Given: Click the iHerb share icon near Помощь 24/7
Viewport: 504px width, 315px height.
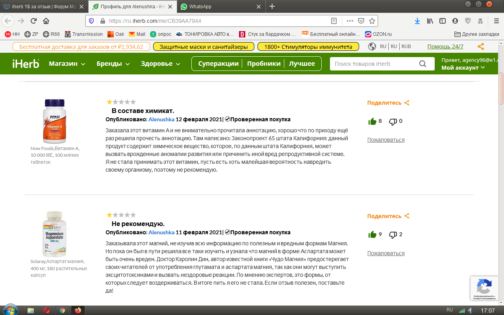Looking at the screenshot, I should click(481, 46).
